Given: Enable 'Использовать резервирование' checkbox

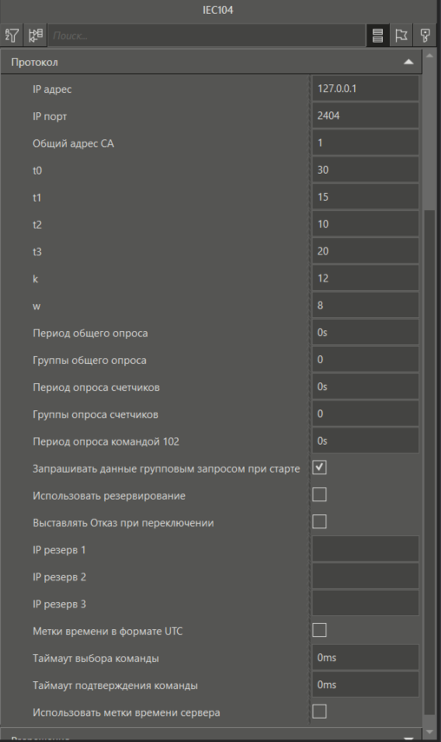Looking at the screenshot, I should [x=319, y=494].
